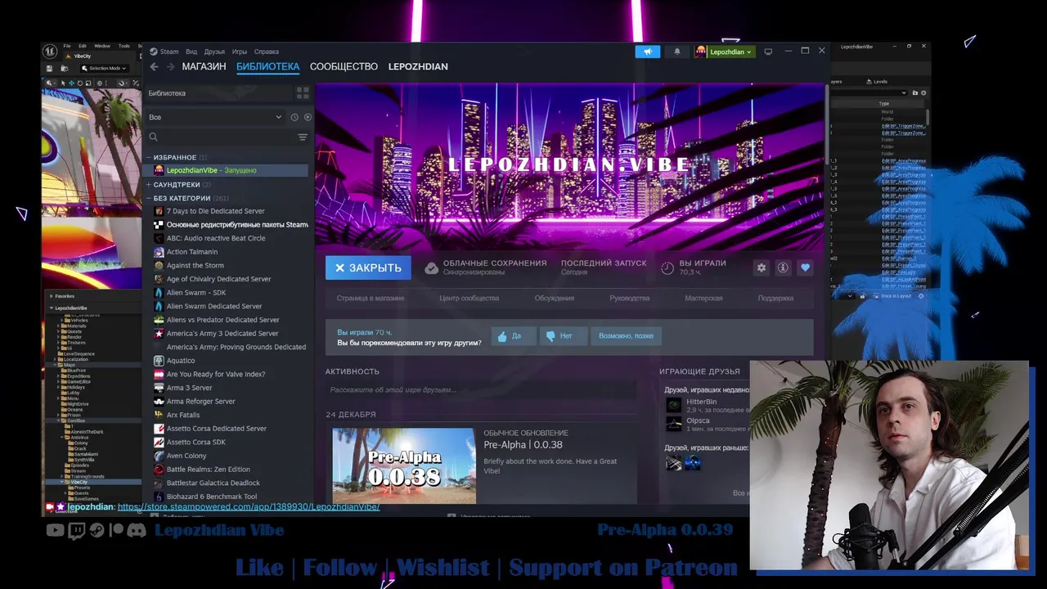This screenshot has height=589, width=1047.
Task: Sort library by recent activity clock icon
Action: pos(294,117)
